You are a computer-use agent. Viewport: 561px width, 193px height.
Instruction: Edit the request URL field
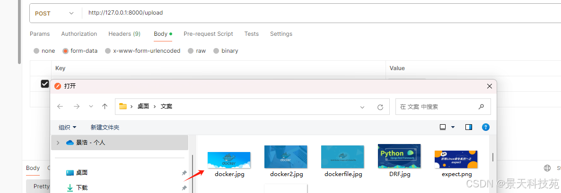point(322,13)
